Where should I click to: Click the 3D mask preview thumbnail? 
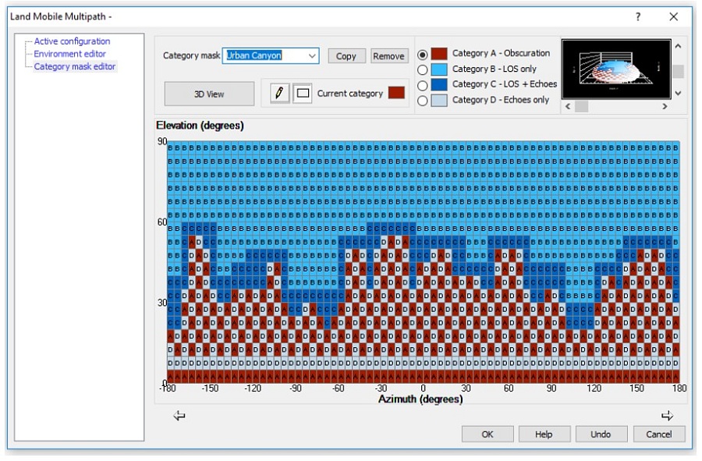tap(615, 69)
